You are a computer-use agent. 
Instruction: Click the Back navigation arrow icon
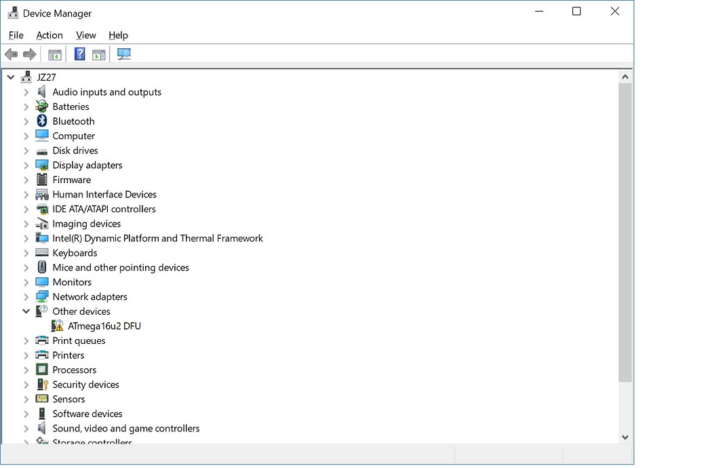click(11, 54)
